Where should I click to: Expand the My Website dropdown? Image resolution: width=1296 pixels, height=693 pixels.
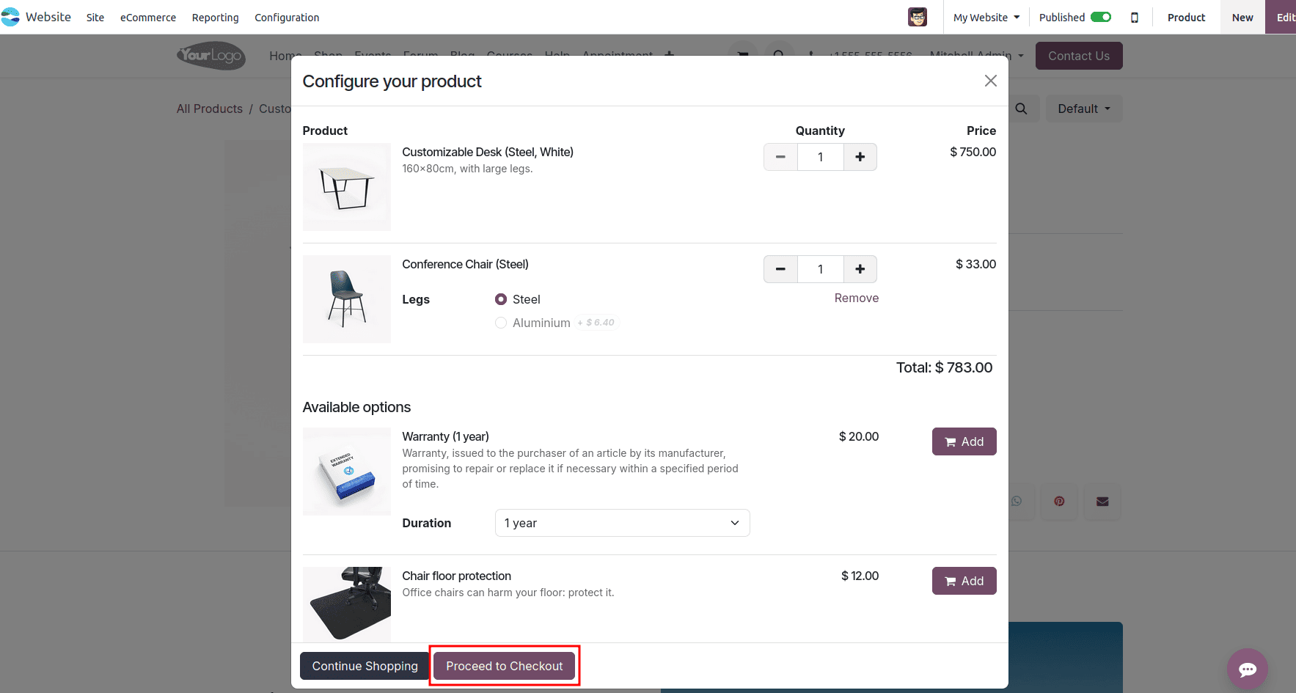[985, 17]
